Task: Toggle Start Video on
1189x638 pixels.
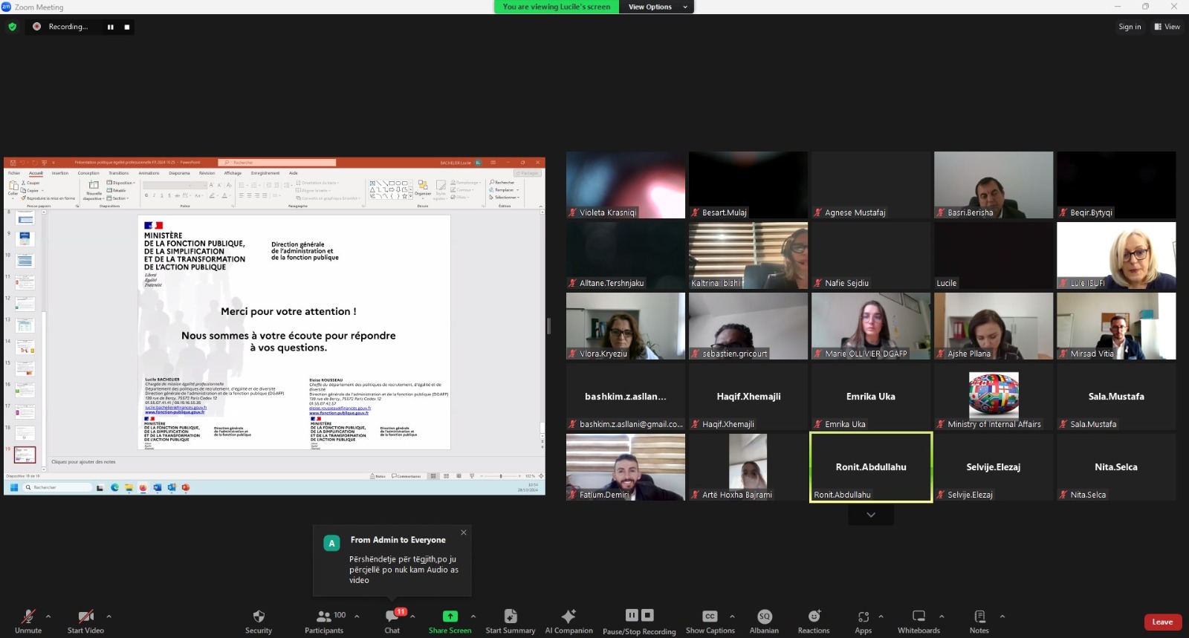Action: [85, 616]
